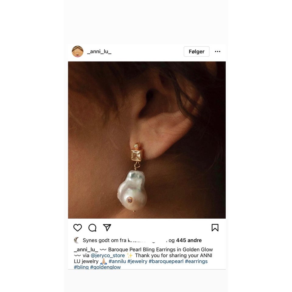Open the @jeryco_store mention link
Image resolution: width=292 pixels, height=292 pixels.
(108, 255)
